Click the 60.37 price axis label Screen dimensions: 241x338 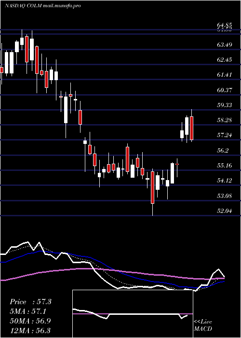pos(225,90)
